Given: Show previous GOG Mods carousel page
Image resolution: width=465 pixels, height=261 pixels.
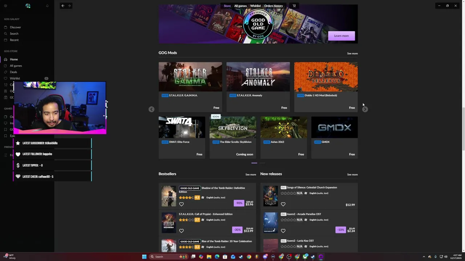Looking at the screenshot, I should pos(151,109).
